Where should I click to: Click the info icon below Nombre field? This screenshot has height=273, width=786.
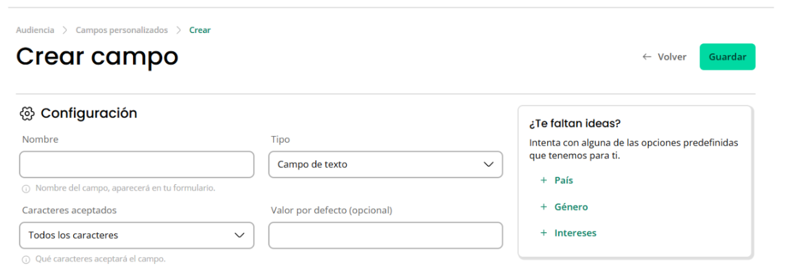click(x=26, y=189)
